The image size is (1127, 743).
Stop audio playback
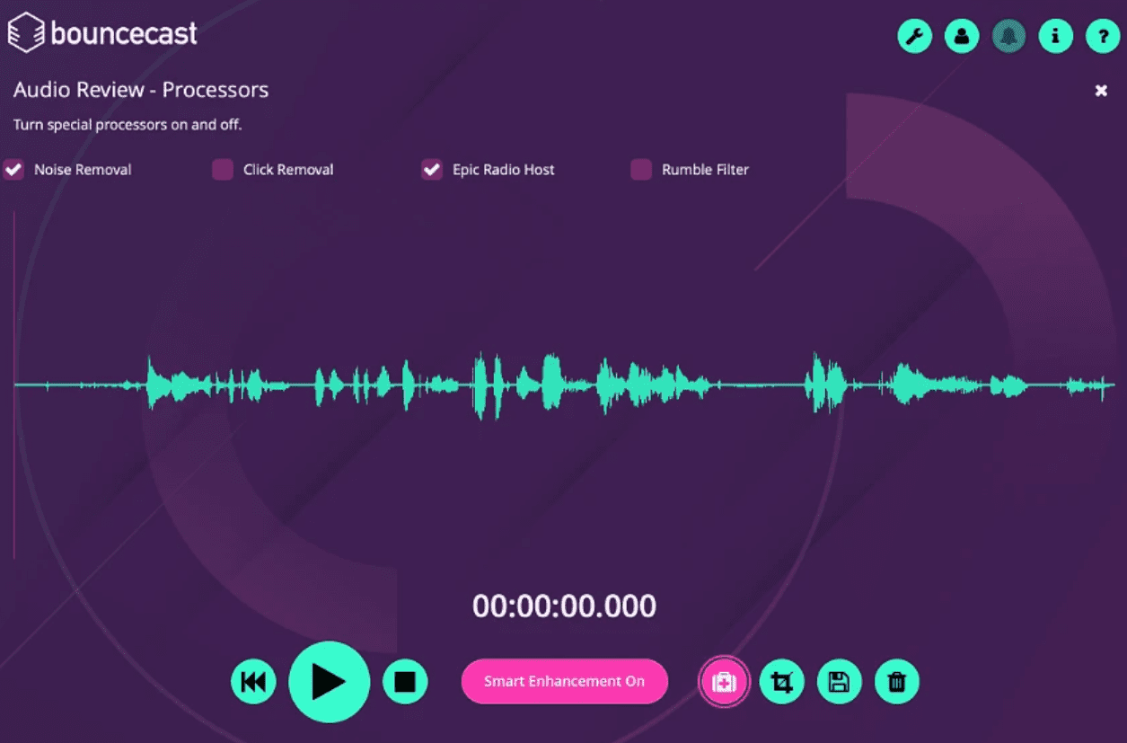[405, 682]
